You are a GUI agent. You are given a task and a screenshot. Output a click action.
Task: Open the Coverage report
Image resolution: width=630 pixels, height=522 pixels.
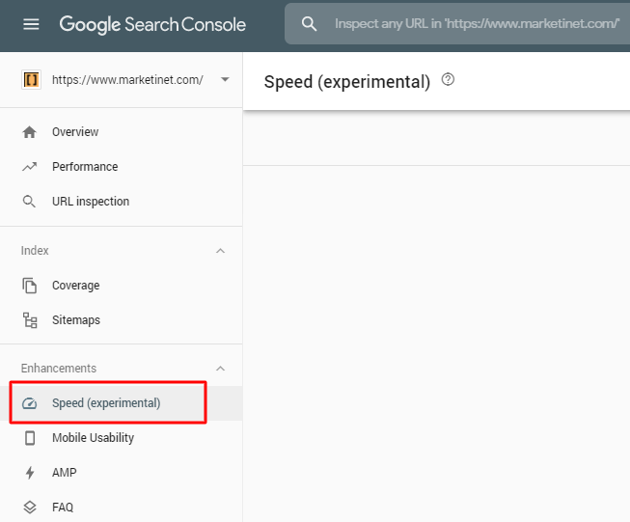coord(75,286)
